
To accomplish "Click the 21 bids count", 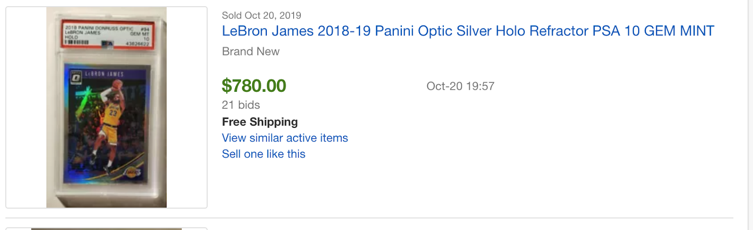I will (241, 105).
